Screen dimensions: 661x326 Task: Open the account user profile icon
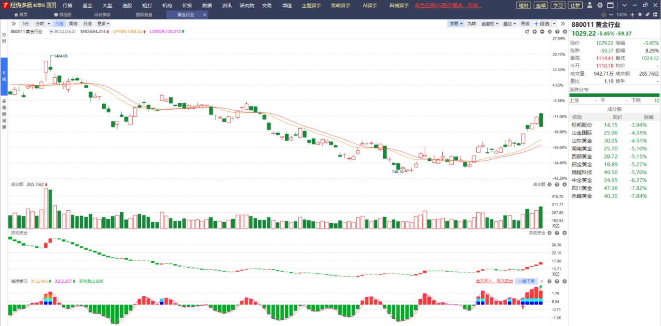point(590,5)
